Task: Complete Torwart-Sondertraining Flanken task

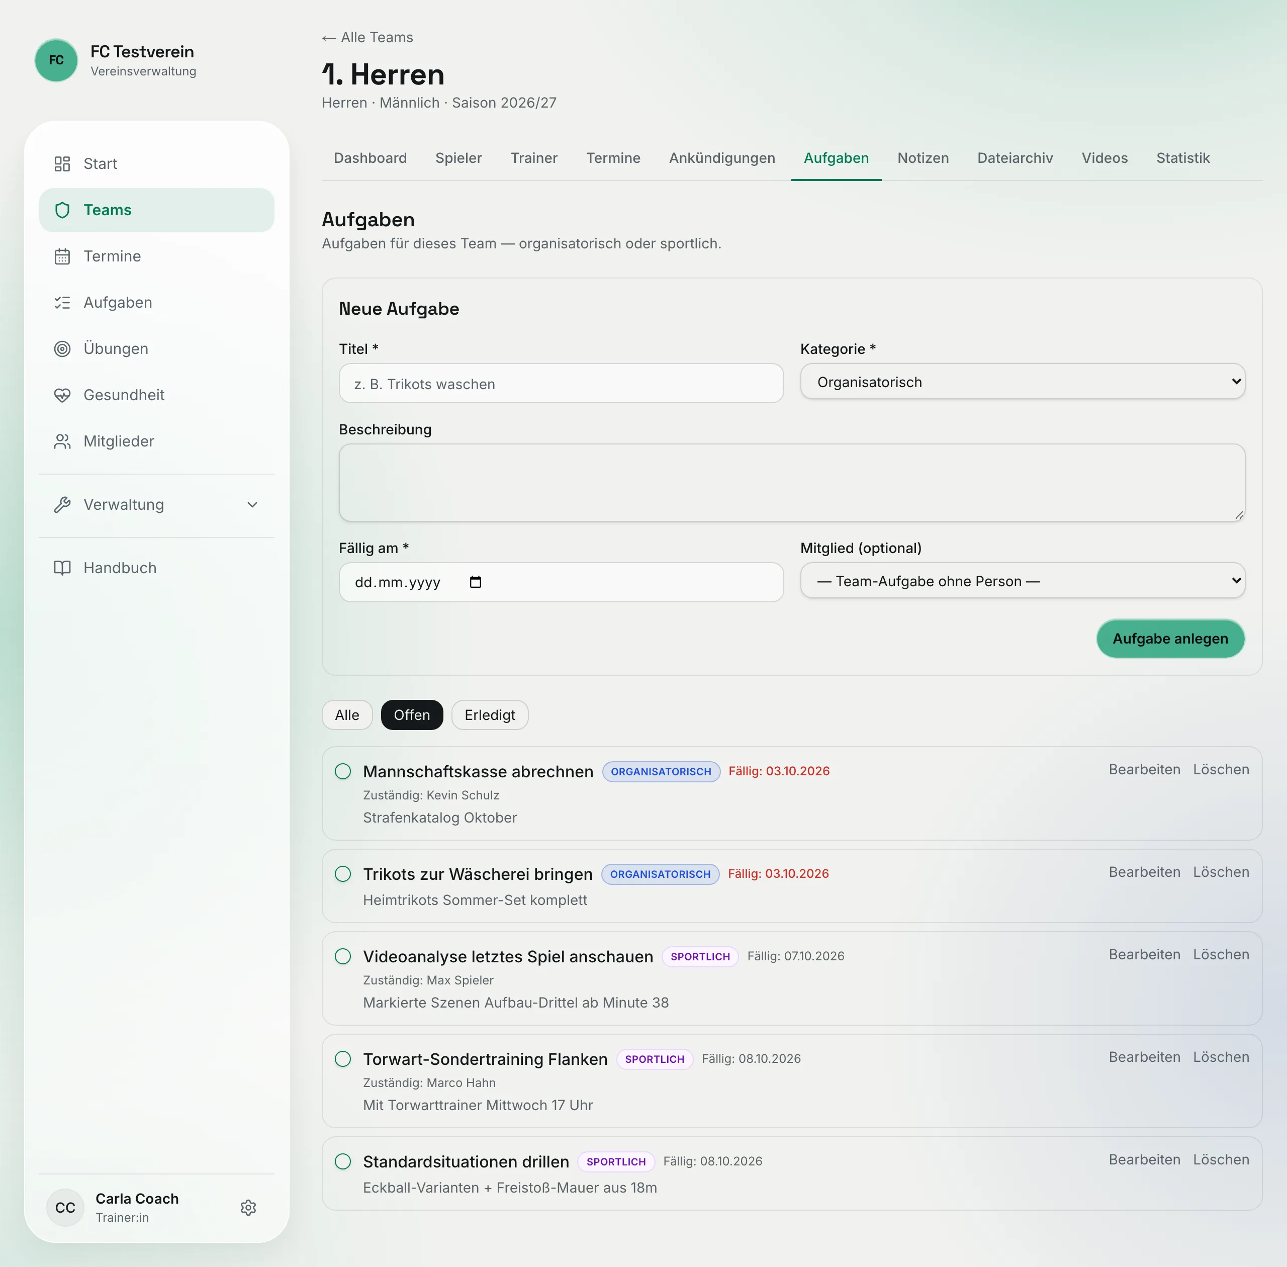Action: pos(343,1059)
